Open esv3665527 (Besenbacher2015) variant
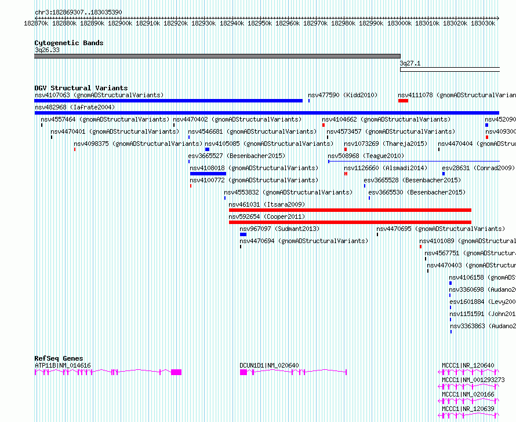This screenshot has height=422, width=516. point(237,156)
